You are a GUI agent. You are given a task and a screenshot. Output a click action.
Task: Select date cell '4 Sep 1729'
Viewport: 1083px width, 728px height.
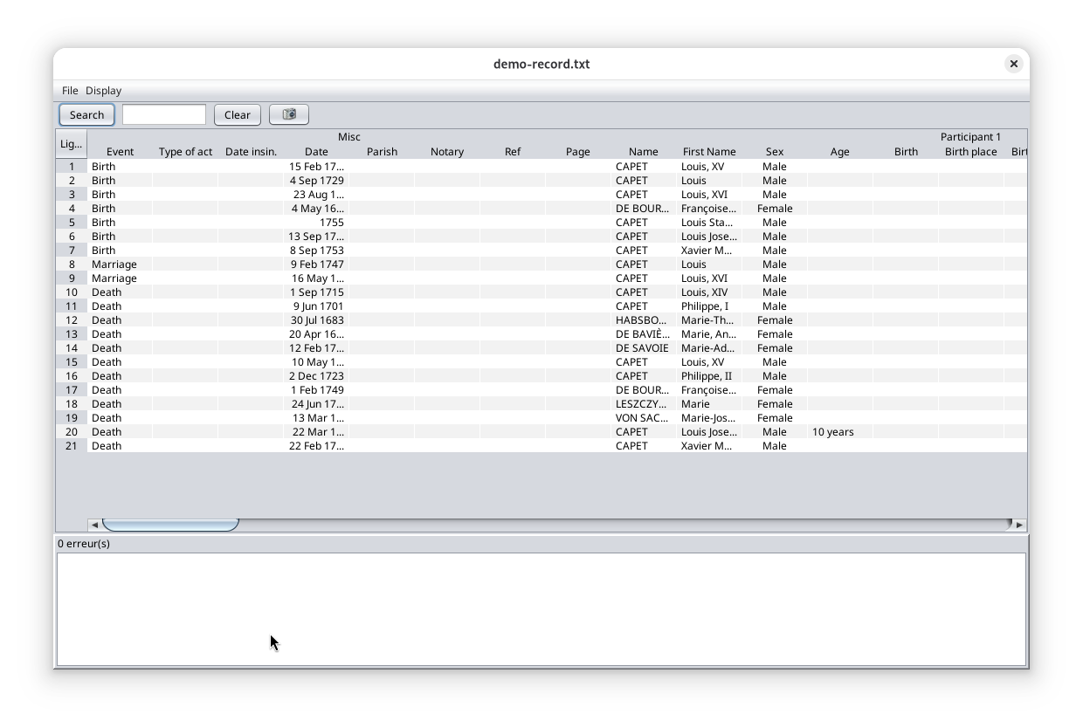316,180
